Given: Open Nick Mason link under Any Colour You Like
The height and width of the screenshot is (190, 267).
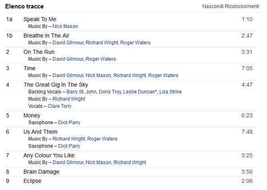Looking at the screenshot, I should pyautogui.click(x=98, y=162).
